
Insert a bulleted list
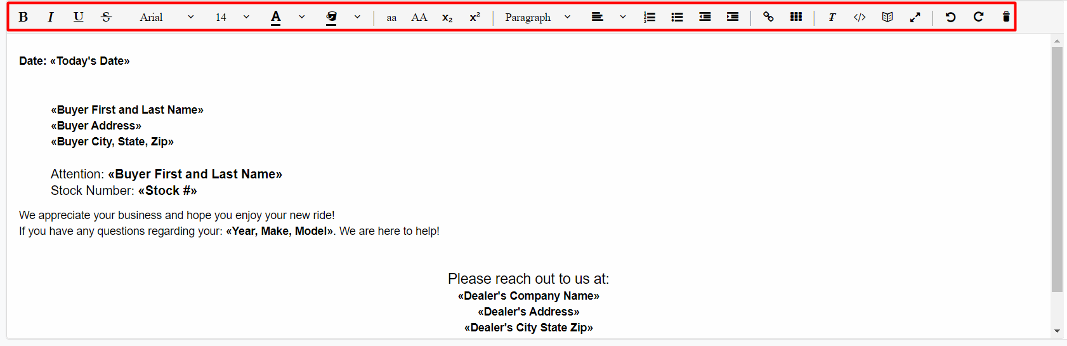tap(678, 17)
